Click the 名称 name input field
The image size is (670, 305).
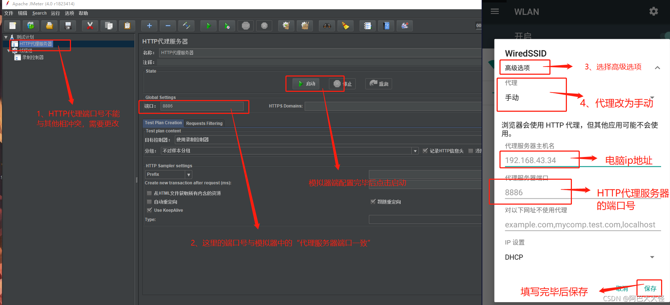(x=320, y=53)
